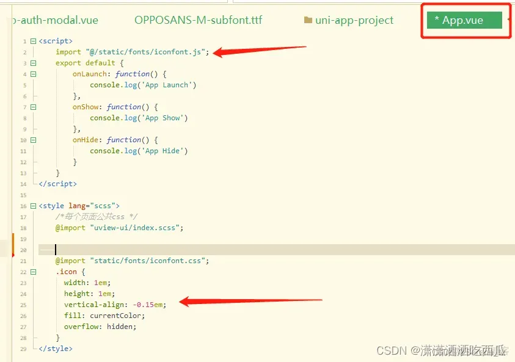The height and width of the screenshot is (362, 515).
Task: Click the onHide function name on line 10
Action: tap(86, 140)
